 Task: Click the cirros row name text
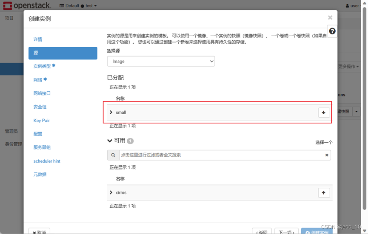coord(121,192)
